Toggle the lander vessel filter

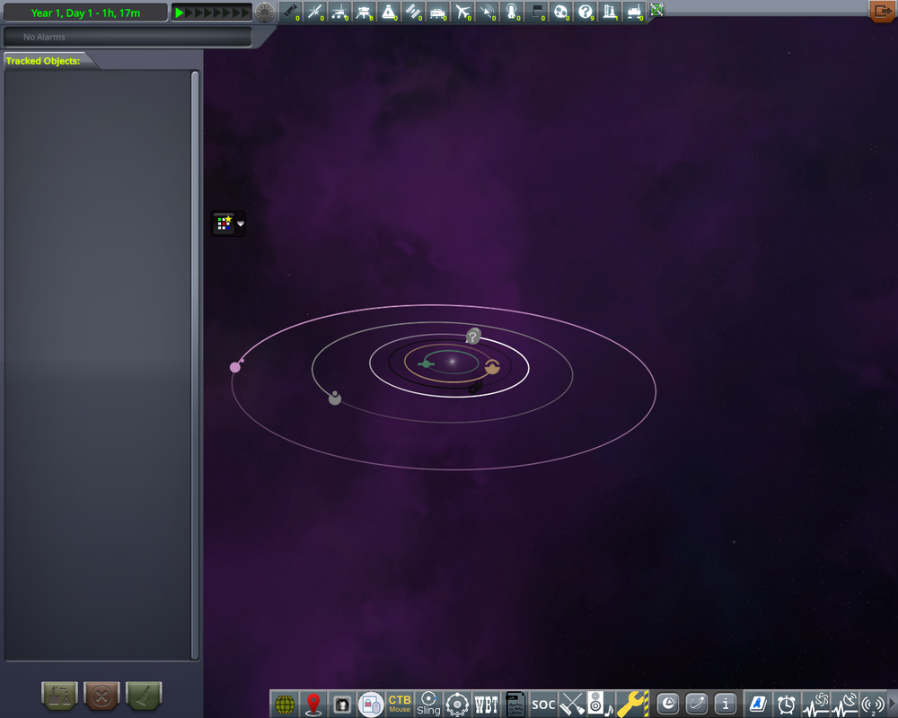pyautogui.click(x=365, y=12)
